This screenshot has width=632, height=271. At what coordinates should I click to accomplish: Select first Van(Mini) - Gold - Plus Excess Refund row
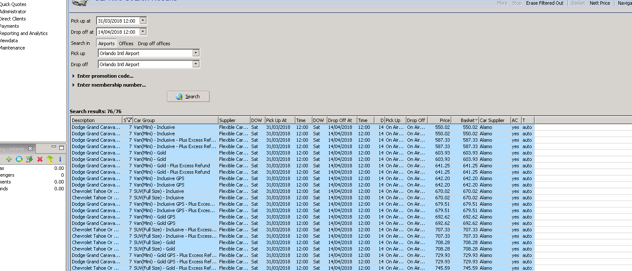point(302,166)
